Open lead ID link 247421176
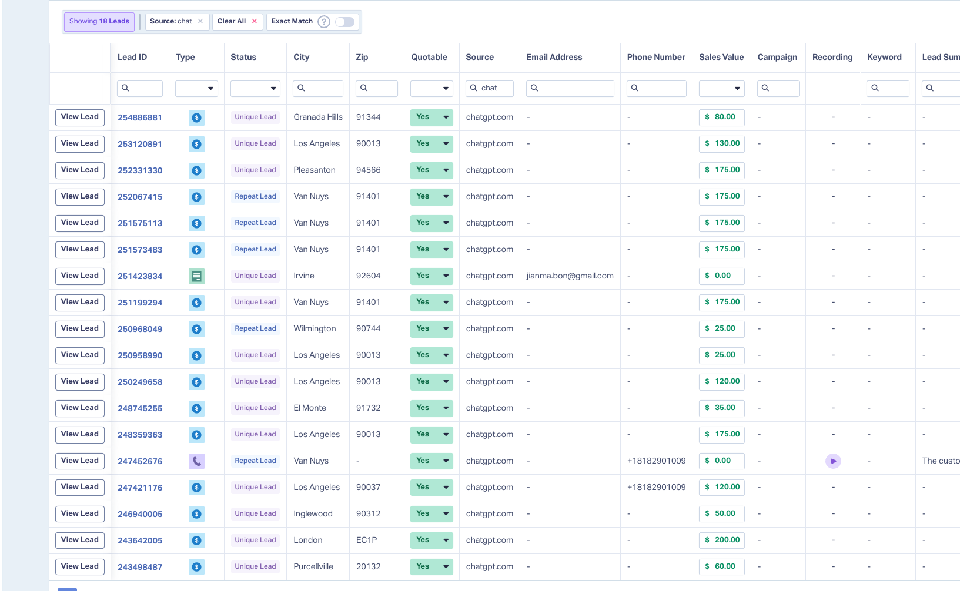The image size is (960, 591). point(140,488)
